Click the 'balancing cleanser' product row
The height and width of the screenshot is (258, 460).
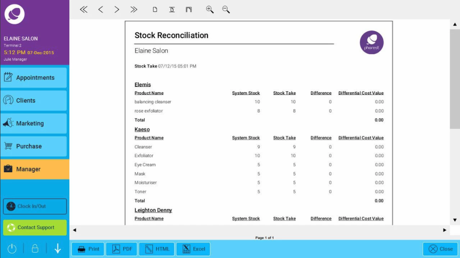(x=259, y=102)
